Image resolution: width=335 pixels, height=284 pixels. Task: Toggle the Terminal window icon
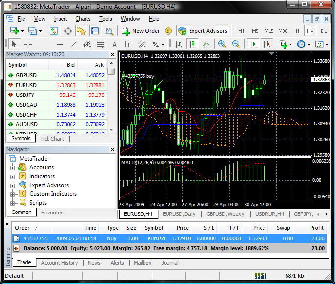pos(95,31)
